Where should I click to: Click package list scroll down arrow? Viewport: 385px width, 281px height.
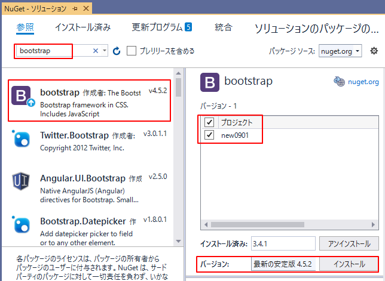179,241
